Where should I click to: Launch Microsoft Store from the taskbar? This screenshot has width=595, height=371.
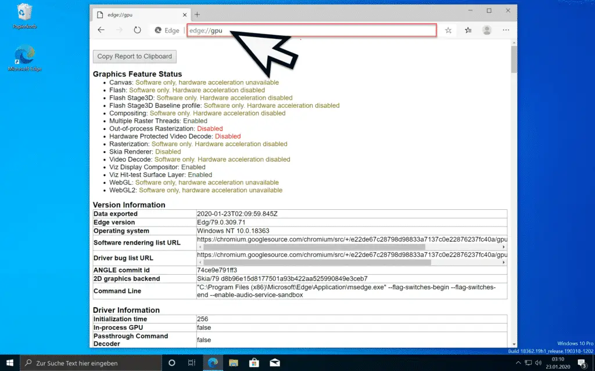(x=254, y=363)
